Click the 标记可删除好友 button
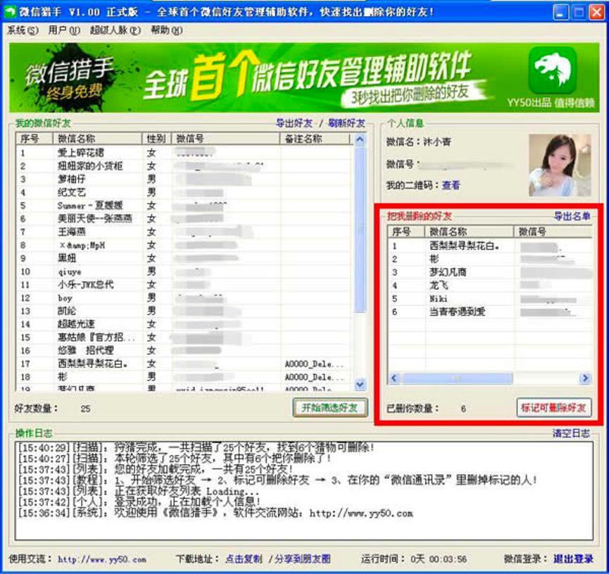609x574 pixels. (554, 408)
